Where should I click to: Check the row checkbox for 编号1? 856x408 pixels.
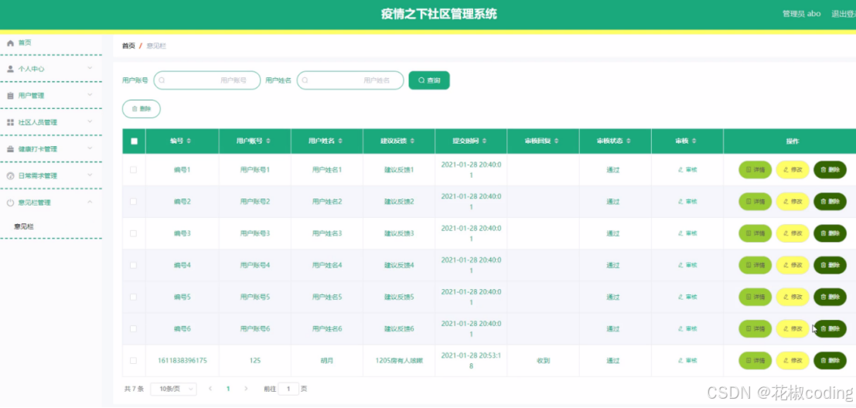(x=133, y=170)
